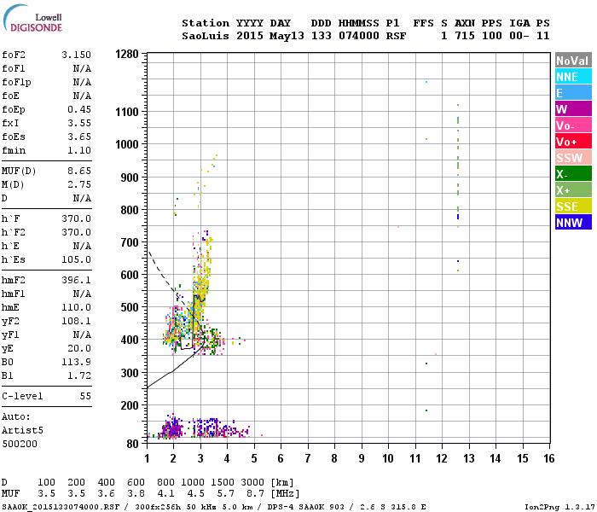597x512 pixels.
Task: Select the E blue legend swatch
Action: pos(573,93)
